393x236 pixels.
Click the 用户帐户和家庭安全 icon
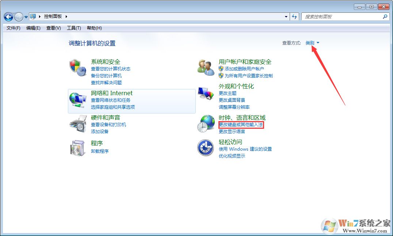tap(206, 67)
